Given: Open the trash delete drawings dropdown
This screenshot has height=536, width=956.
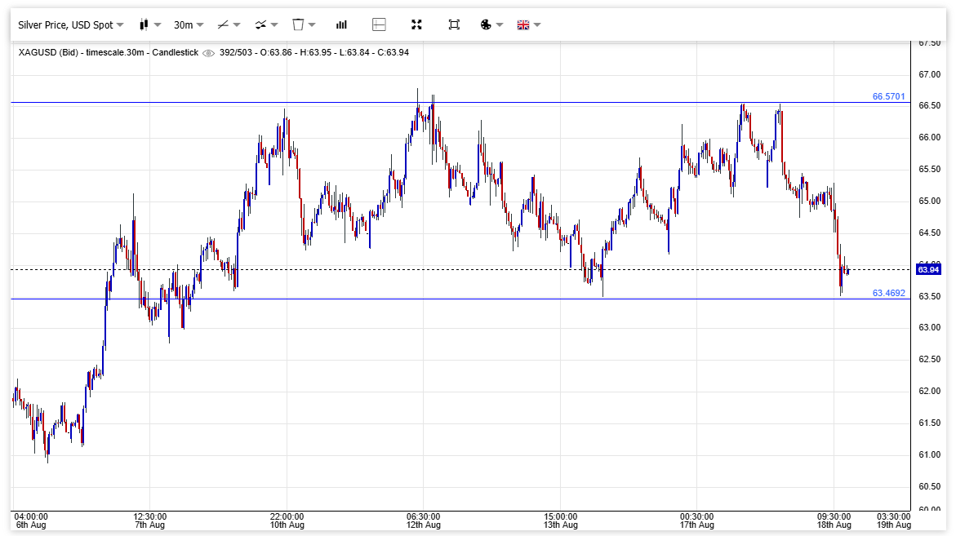Looking at the screenshot, I should tap(312, 25).
